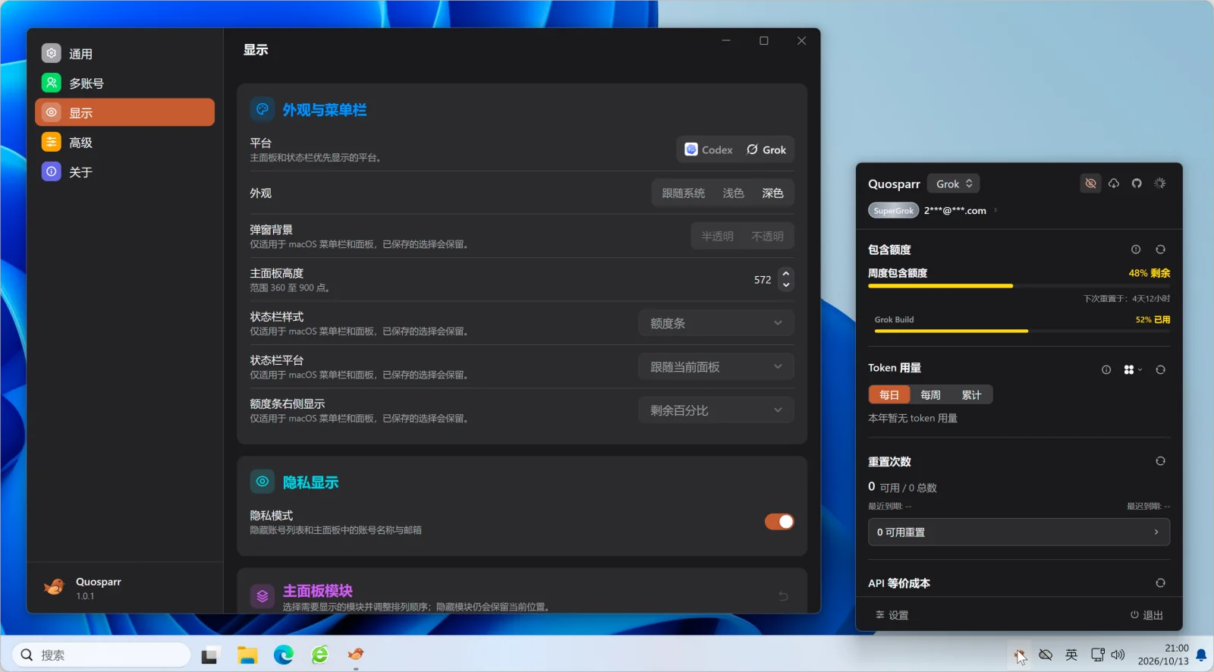
Task: Click info icon beside 包含额度 heading
Action: tap(1136, 250)
